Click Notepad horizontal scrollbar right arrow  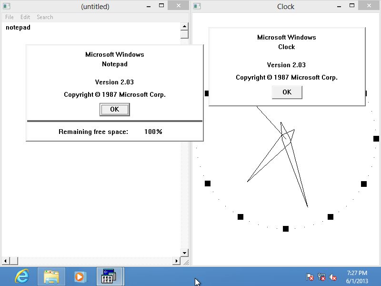click(x=176, y=261)
